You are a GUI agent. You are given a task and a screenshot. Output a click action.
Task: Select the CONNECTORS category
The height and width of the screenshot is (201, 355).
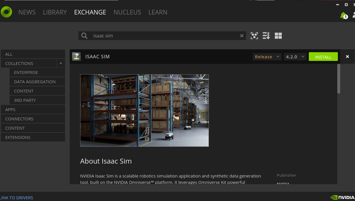pos(33,119)
